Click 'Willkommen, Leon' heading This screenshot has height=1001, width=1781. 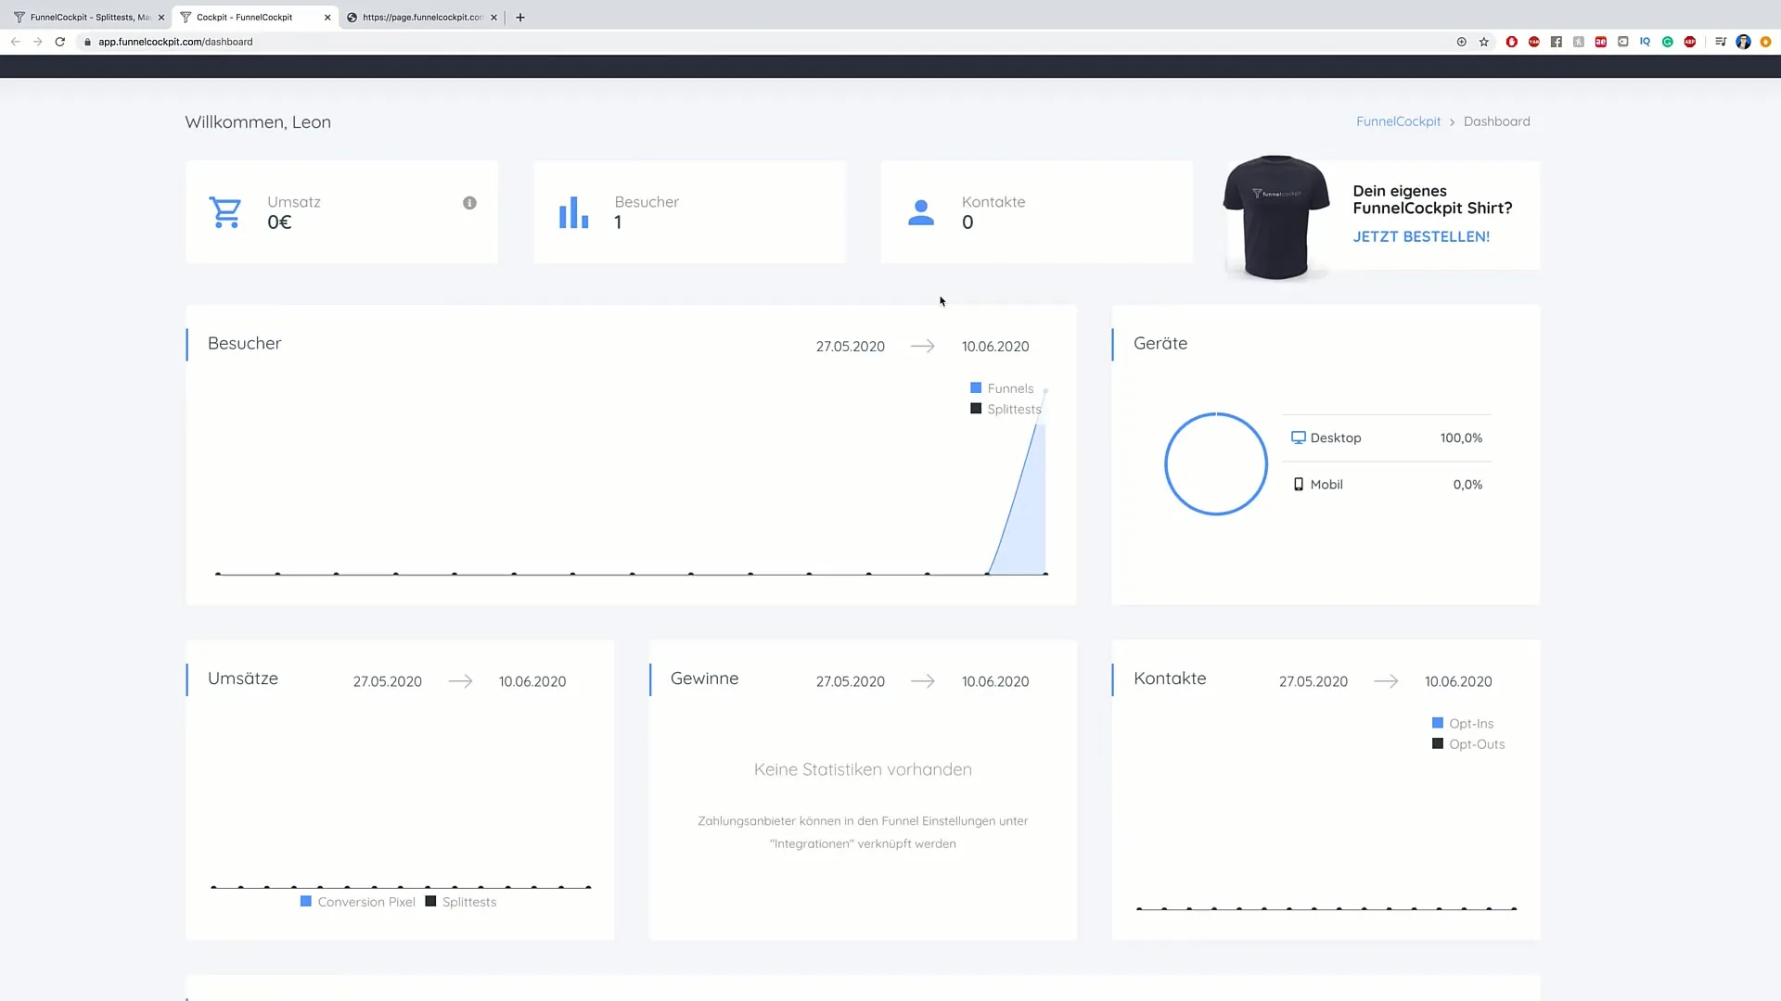258,122
